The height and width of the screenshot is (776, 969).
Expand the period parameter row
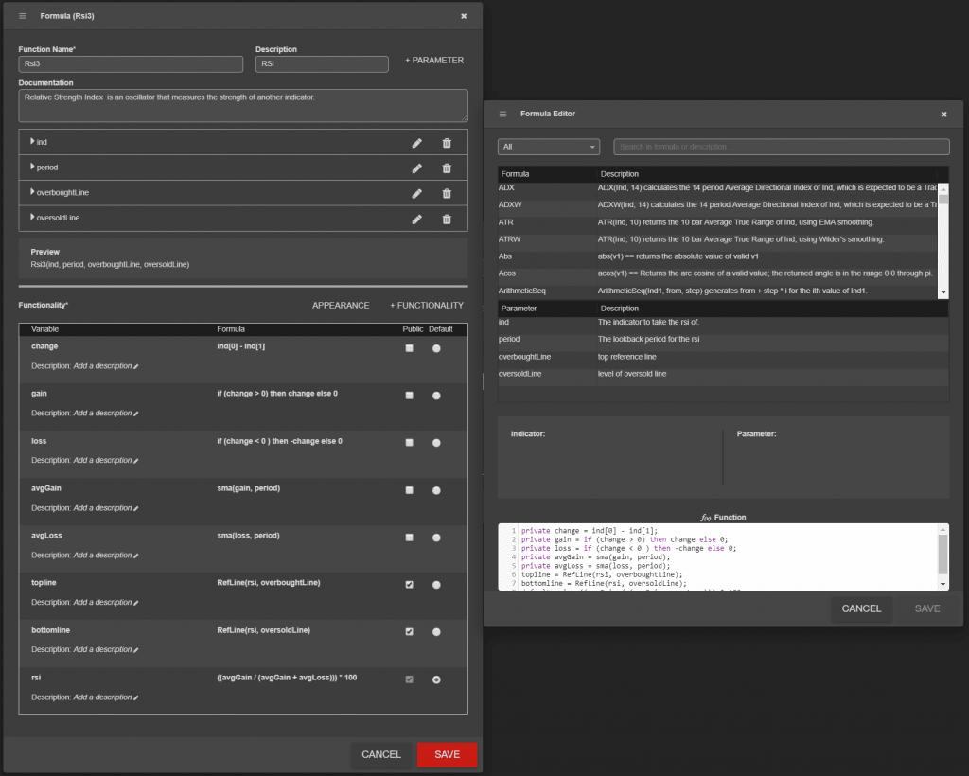pos(32,167)
